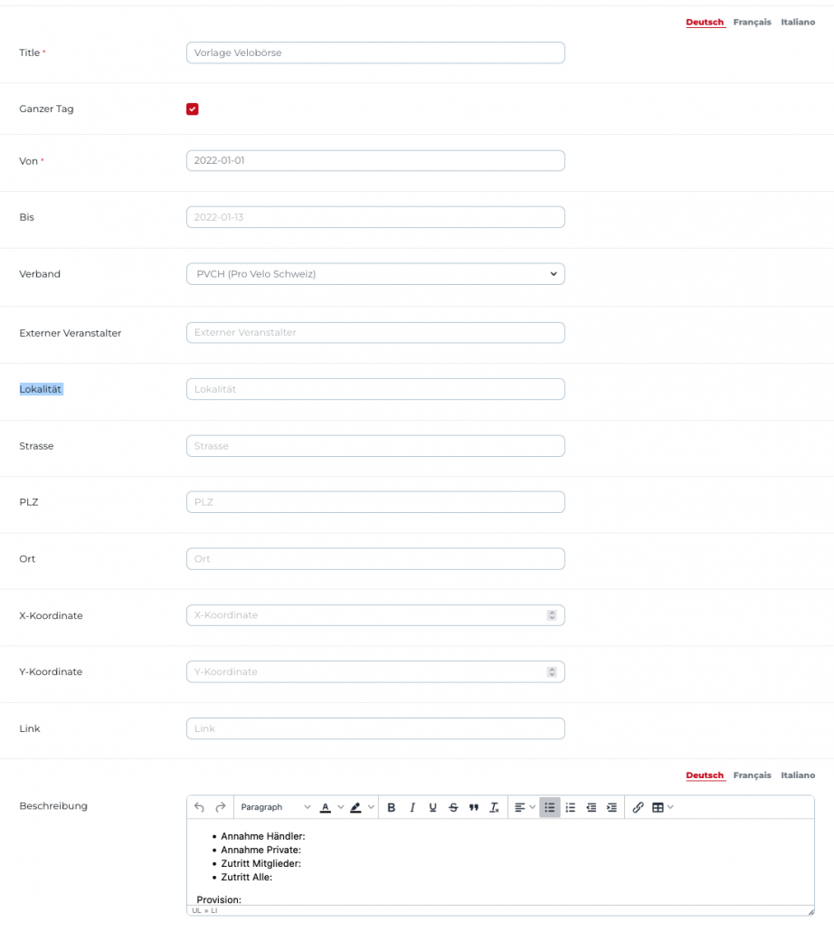Uncheck the Ganzer Tag checkbox
Image resolution: width=834 pixels, height=932 pixels.
pyautogui.click(x=193, y=109)
